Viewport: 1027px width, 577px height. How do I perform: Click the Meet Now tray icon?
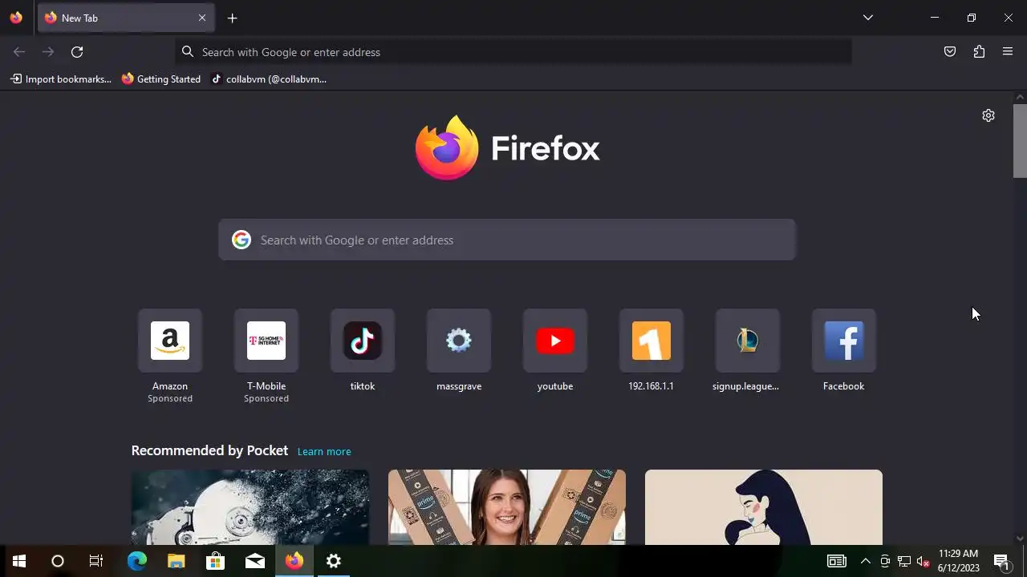pyautogui.click(x=885, y=561)
